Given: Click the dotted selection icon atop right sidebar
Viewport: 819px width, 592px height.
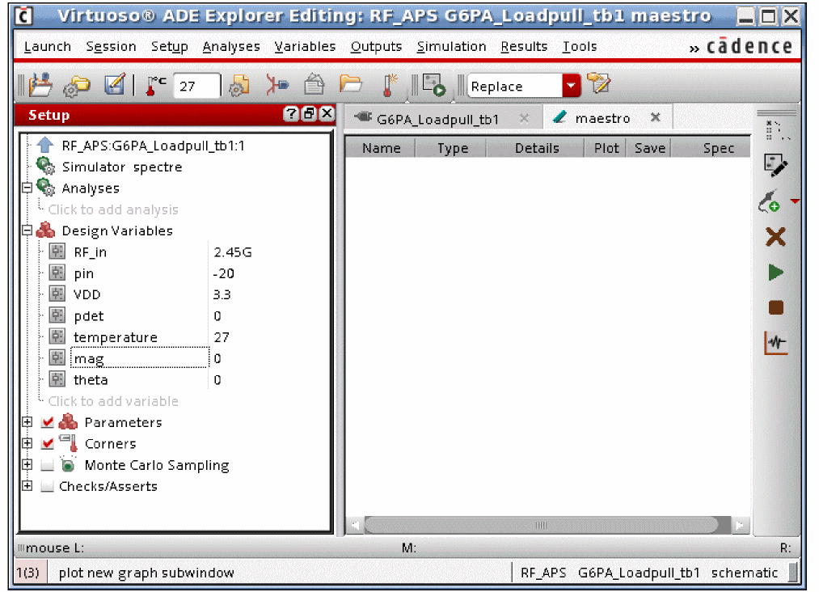Looking at the screenshot, I should [777, 131].
